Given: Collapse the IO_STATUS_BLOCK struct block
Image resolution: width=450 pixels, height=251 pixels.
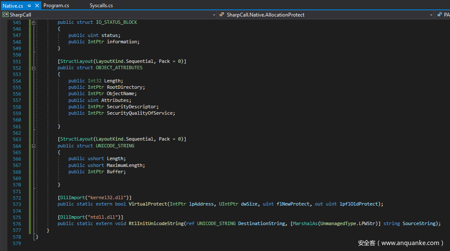Looking at the screenshot, I should (x=33, y=23).
